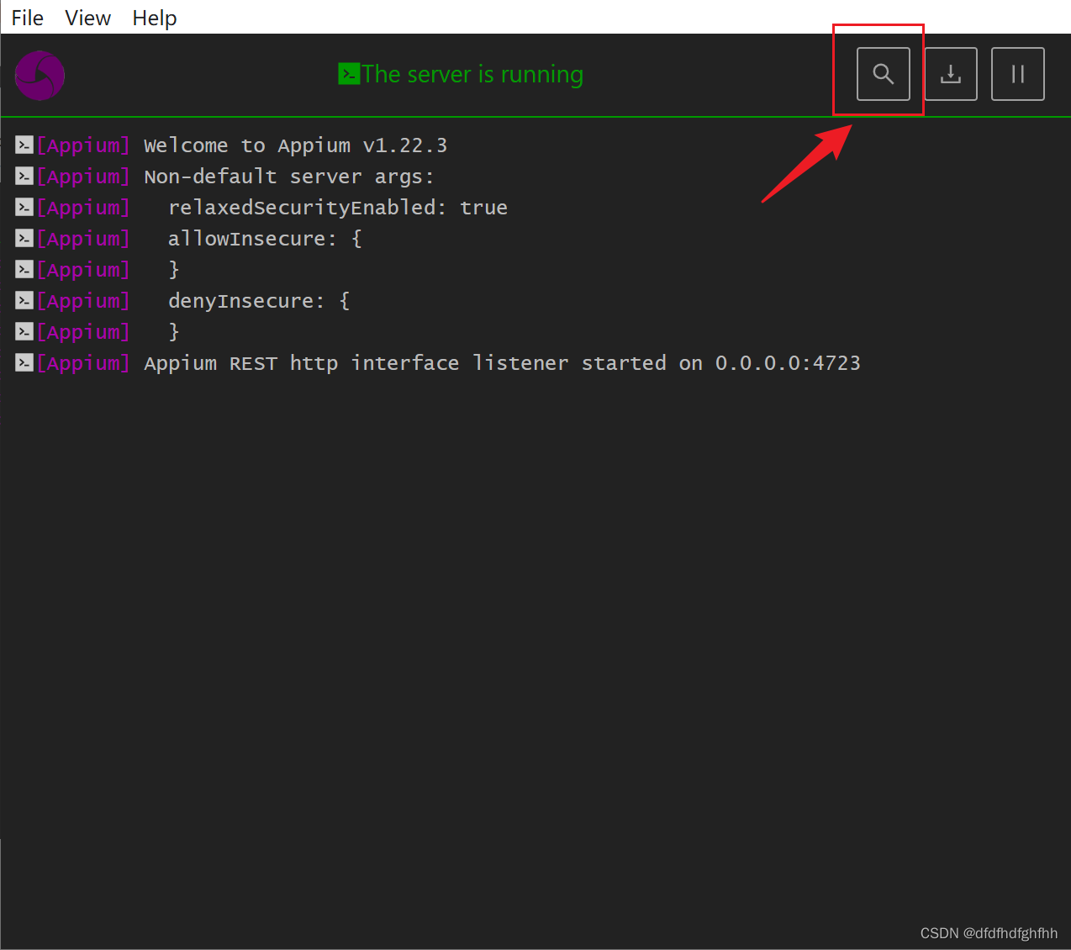This screenshot has width=1071, height=950.
Task: Click the 'Appium REST http interface listener' log entry
Action: point(501,362)
